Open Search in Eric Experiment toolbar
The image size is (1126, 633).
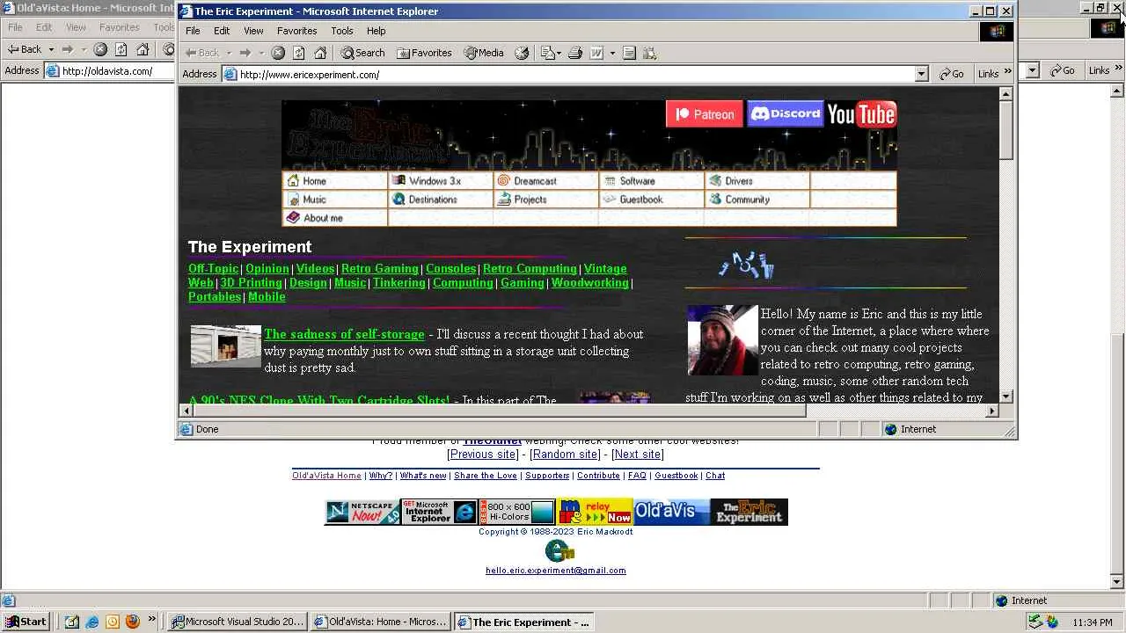[x=362, y=53]
